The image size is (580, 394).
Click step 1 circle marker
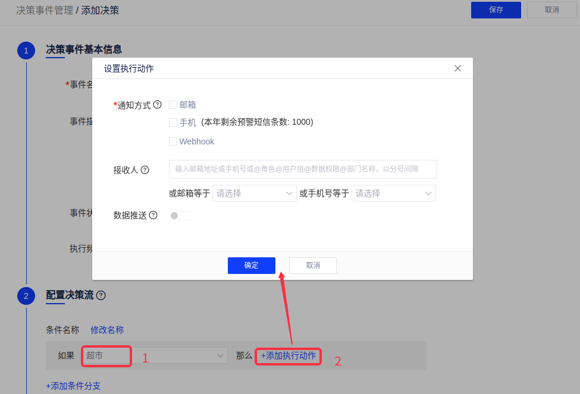[x=26, y=51]
